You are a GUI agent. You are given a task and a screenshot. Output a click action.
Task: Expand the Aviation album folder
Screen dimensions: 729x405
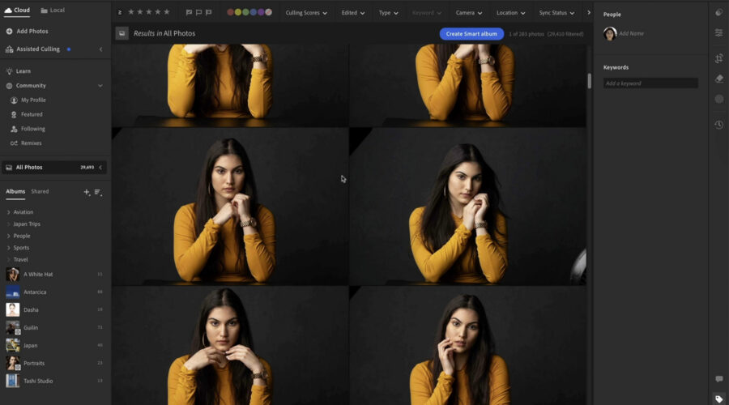(9, 212)
